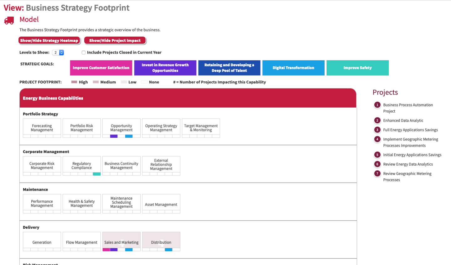
Task: Select External Relationship Management capability
Action: coord(161,165)
